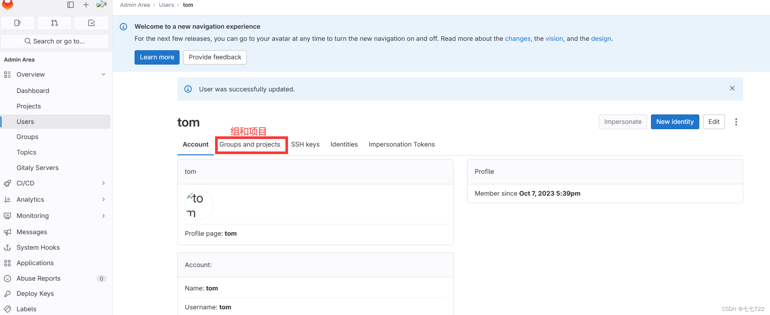The image size is (770, 315).
Task: Switch to the SSH keys tab
Action: point(305,145)
